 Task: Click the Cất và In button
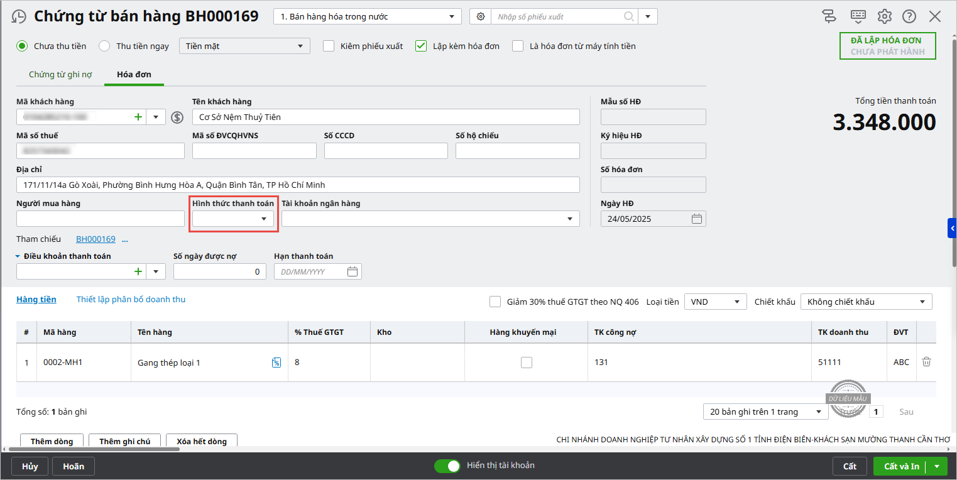901,466
